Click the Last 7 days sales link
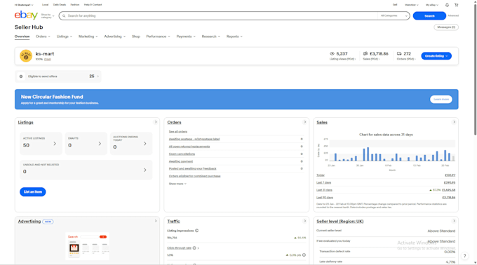The image size is (477, 265). pyautogui.click(x=323, y=183)
